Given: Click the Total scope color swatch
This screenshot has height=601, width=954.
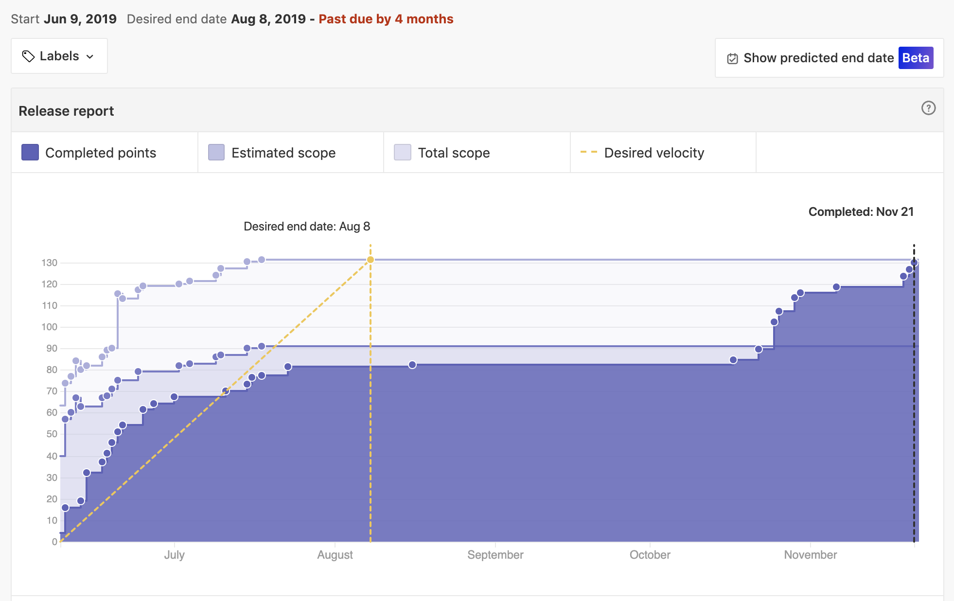Looking at the screenshot, I should pyautogui.click(x=403, y=152).
